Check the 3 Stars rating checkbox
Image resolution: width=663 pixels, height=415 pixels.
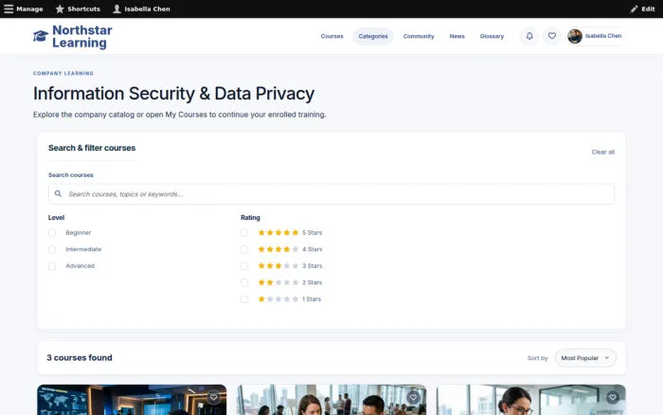click(244, 266)
